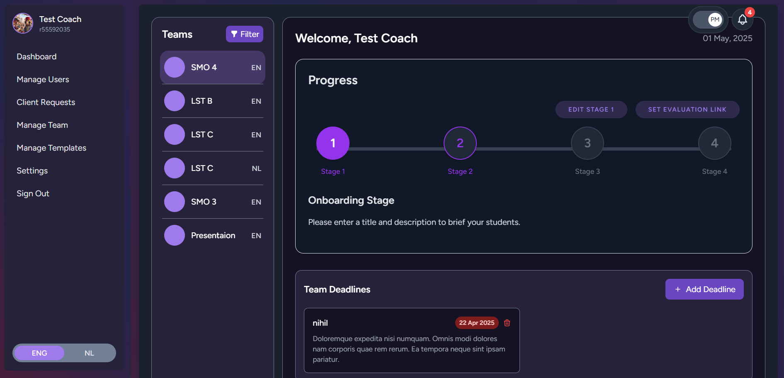Click Sign Out in the sidebar
The height and width of the screenshot is (378, 784).
click(x=33, y=193)
